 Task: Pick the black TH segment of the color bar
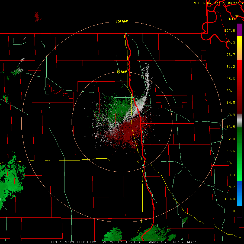[239, 211]
